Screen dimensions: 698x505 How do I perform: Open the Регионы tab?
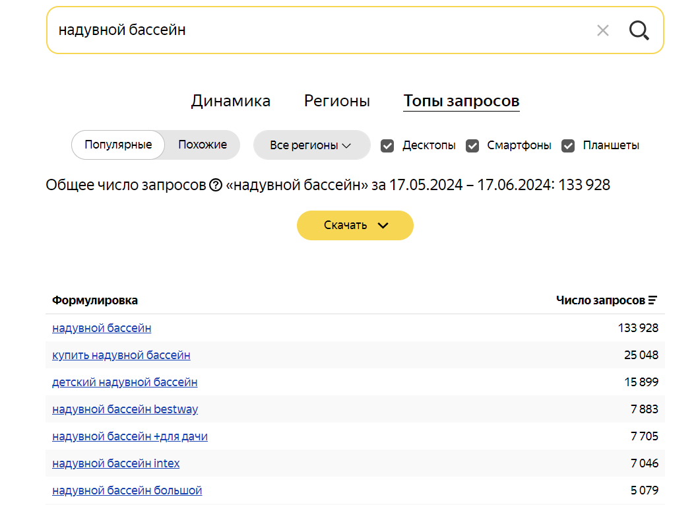tap(337, 100)
